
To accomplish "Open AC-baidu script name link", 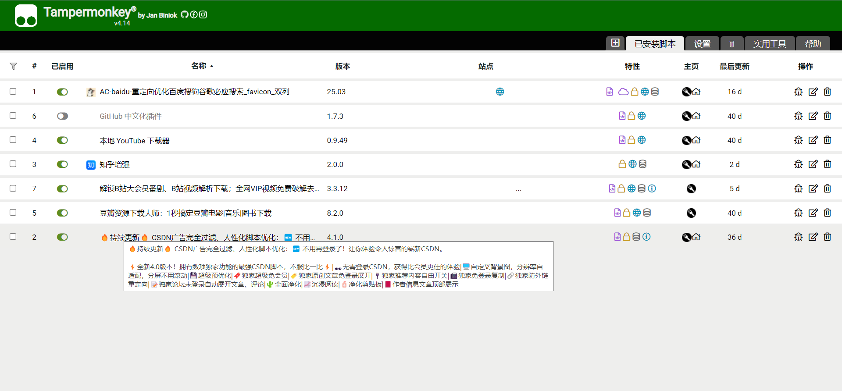I will [194, 92].
